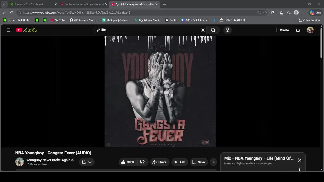This screenshot has width=324, height=182.
Task: Unmute the indian scammer tab audio
Action: click(103, 4)
